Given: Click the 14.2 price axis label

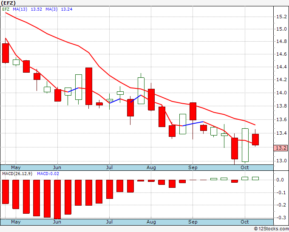Looking at the screenshot, I should [x=281, y=79].
